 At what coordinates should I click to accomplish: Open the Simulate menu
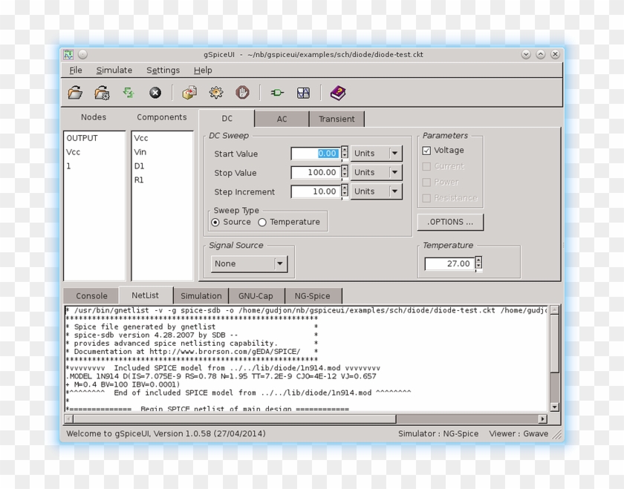(114, 70)
